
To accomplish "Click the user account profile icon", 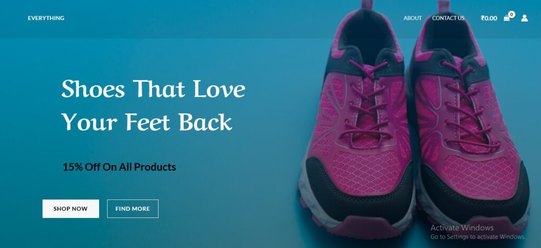I will (x=525, y=18).
